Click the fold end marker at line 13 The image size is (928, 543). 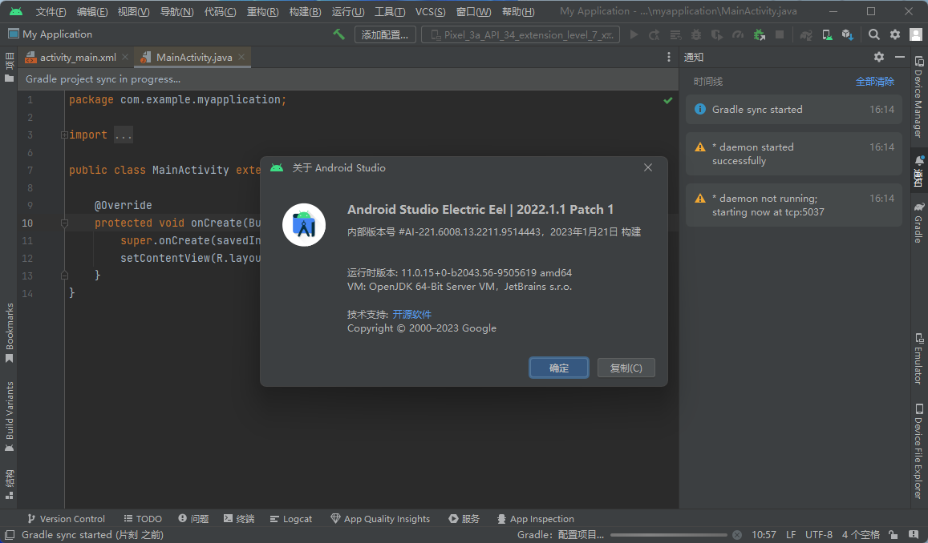pos(64,276)
